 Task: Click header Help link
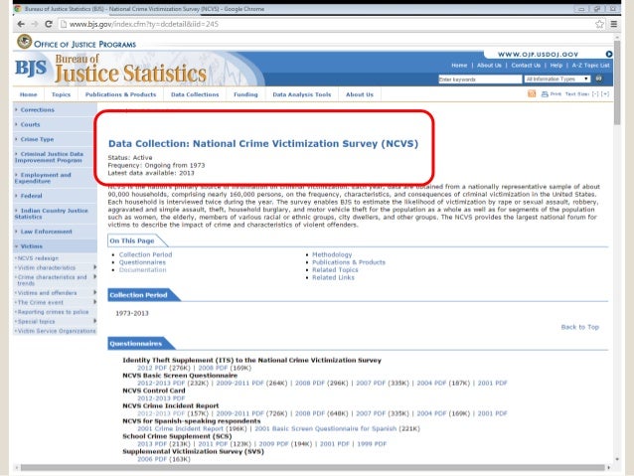555,66
